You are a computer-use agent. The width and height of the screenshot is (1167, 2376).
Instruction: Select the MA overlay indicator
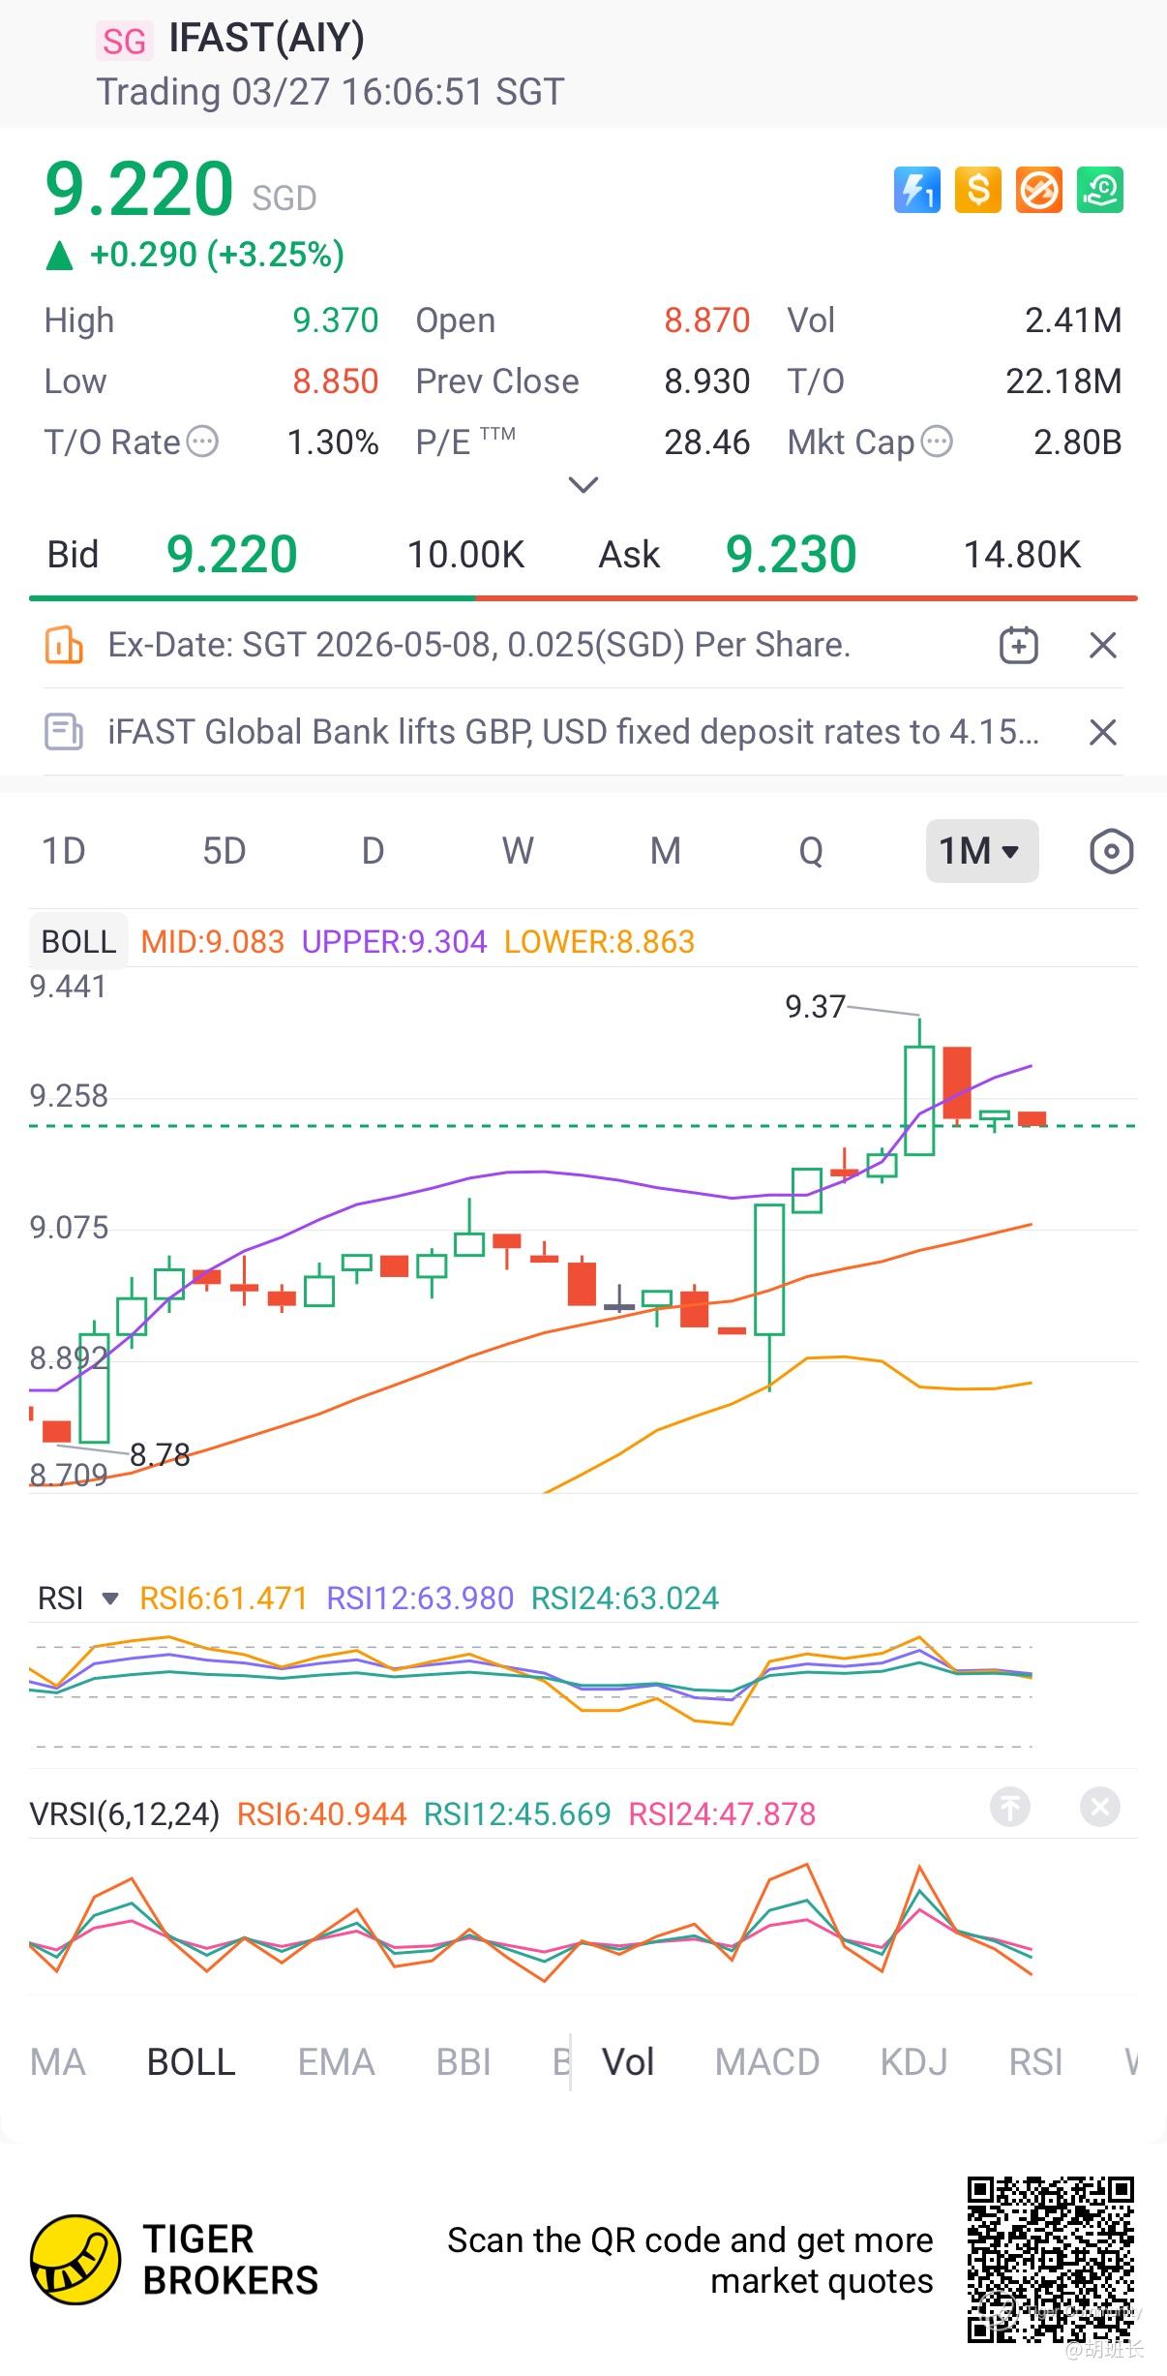[58, 2062]
